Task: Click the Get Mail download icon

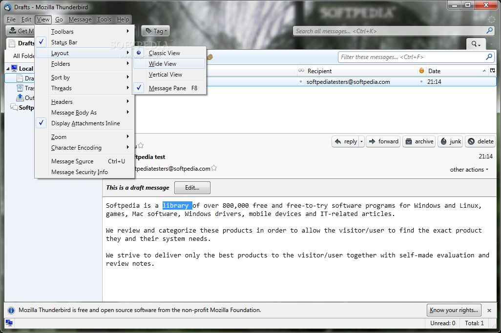Action: (x=13, y=31)
